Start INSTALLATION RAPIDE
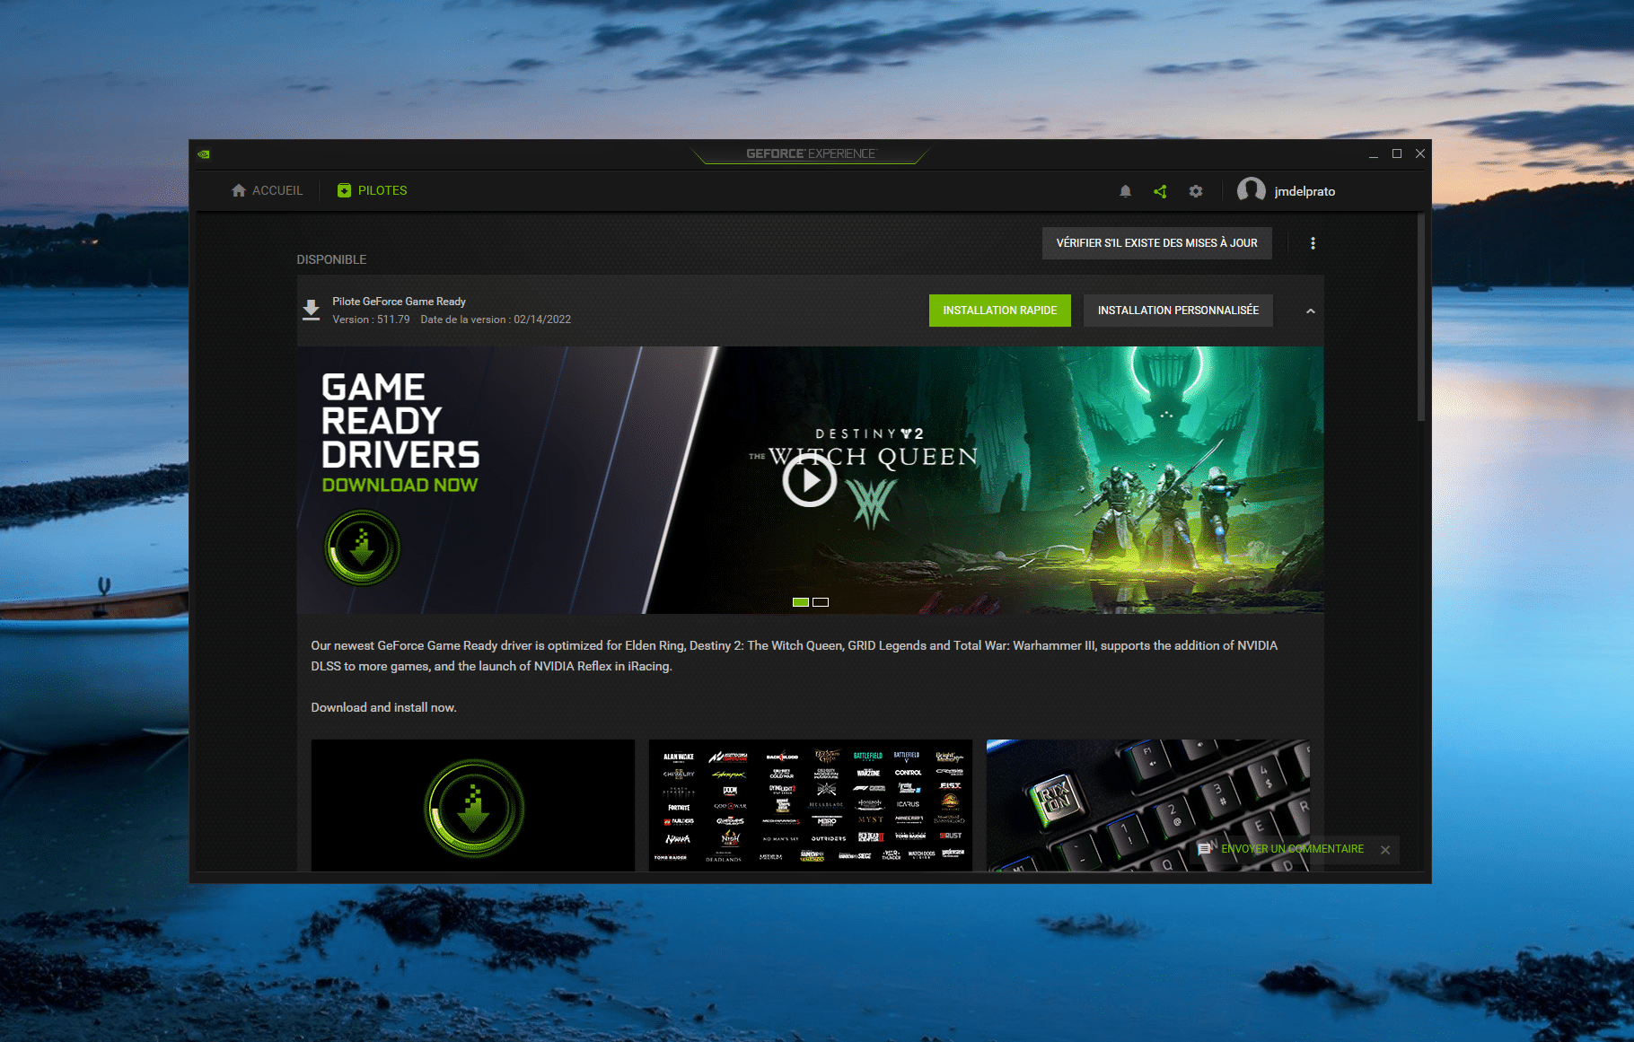This screenshot has height=1042, width=1634. 999,311
